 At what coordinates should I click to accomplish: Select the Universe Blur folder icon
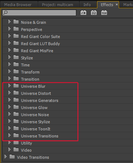tap(16, 86)
